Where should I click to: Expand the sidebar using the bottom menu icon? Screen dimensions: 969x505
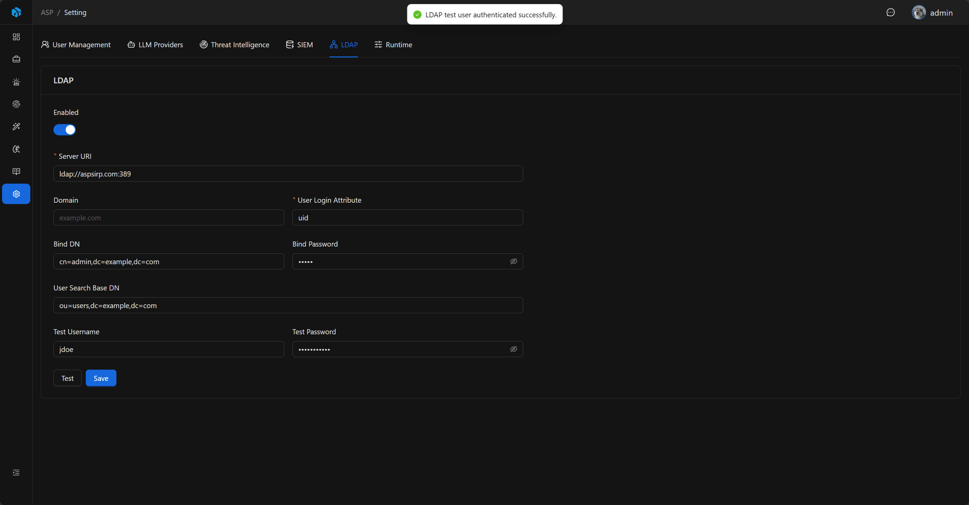click(16, 472)
